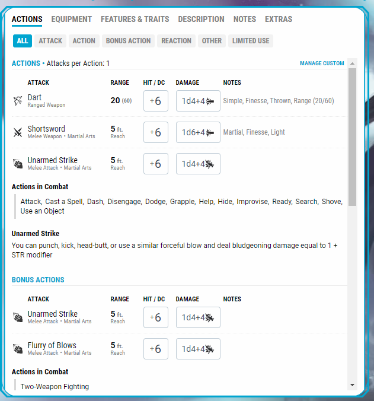This screenshot has height=401, width=374.
Task: Roll bonus action Unarmed Strike damage
Action: [x=198, y=317]
